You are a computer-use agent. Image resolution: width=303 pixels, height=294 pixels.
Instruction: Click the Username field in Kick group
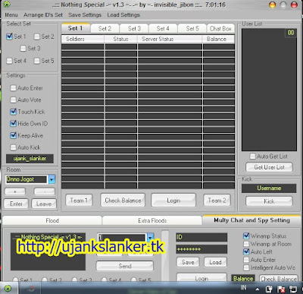pos(269,188)
